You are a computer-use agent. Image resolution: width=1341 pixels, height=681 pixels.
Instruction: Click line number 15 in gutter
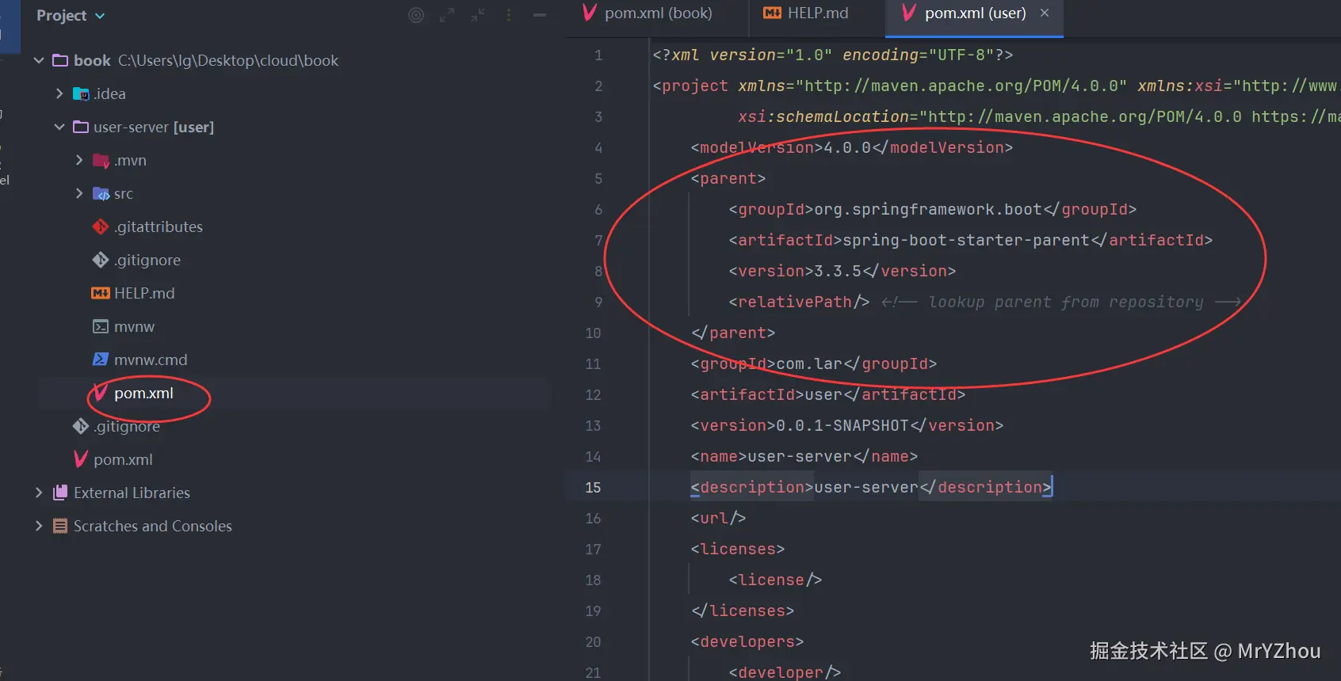tap(593, 487)
